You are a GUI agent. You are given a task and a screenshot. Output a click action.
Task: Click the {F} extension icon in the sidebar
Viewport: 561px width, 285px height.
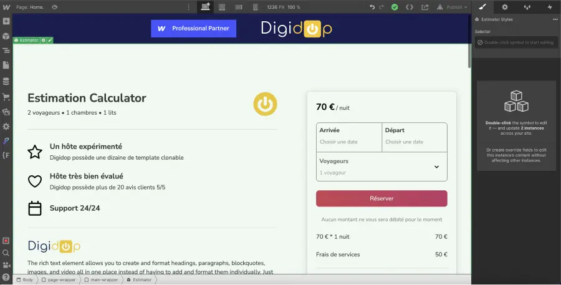[x=6, y=155]
